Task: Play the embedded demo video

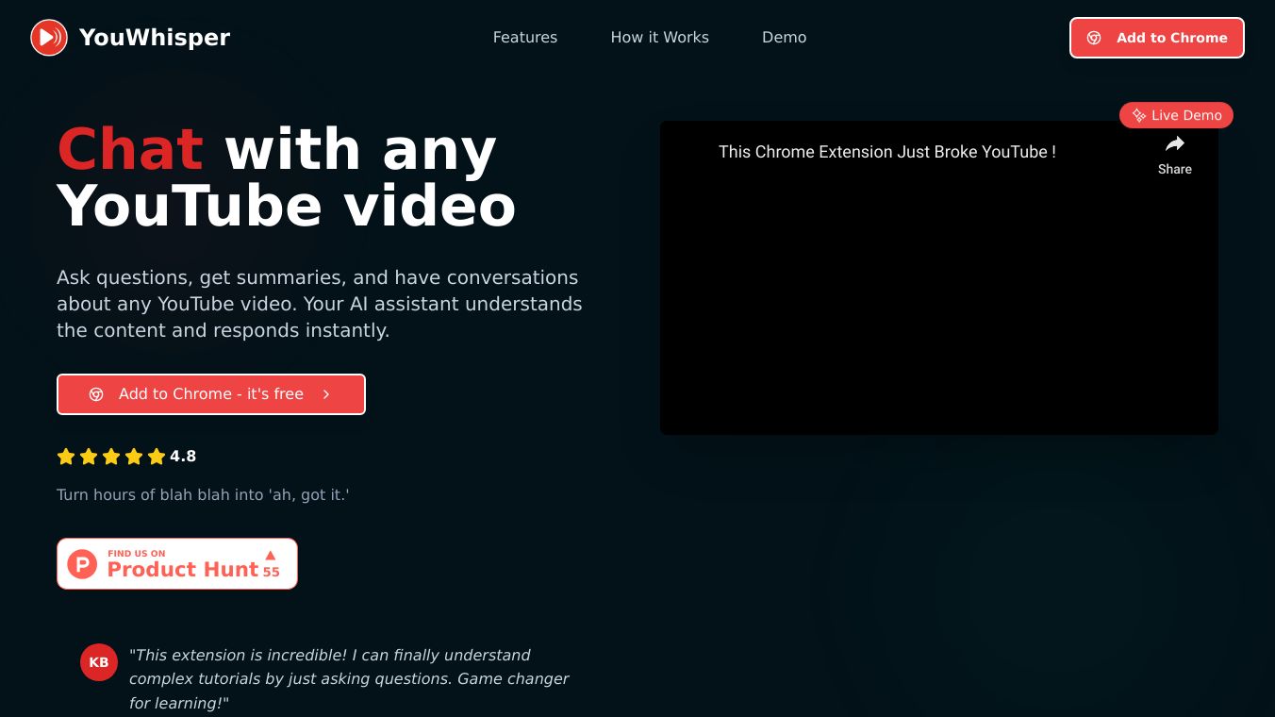Action: [939, 277]
